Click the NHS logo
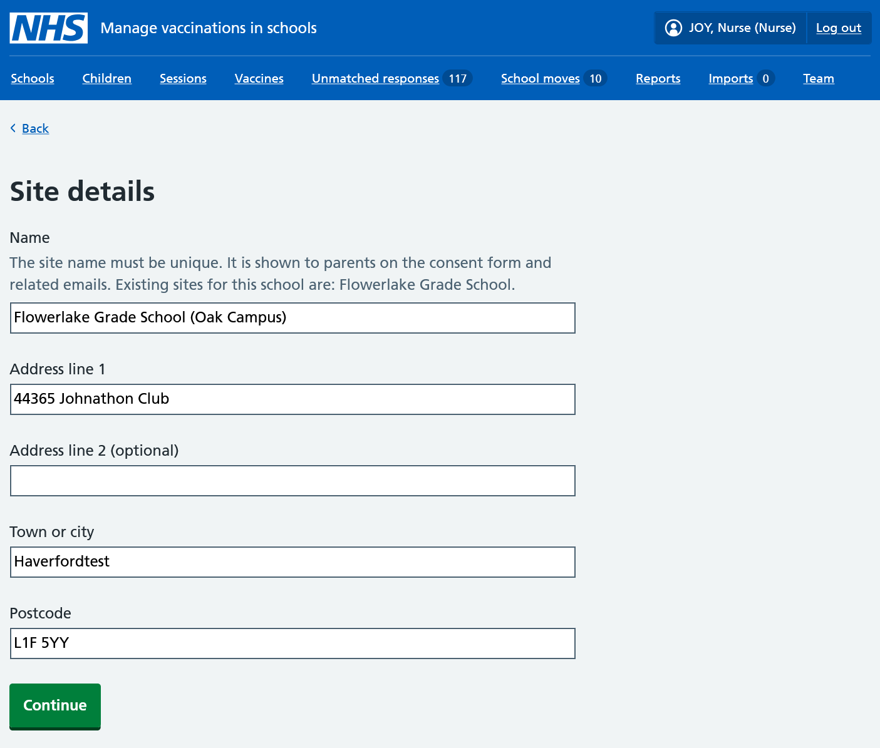Screen dimensions: 880x748 [x=48, y=28]
